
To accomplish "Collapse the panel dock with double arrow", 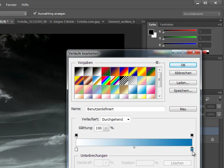I will [x=221, y=20].
